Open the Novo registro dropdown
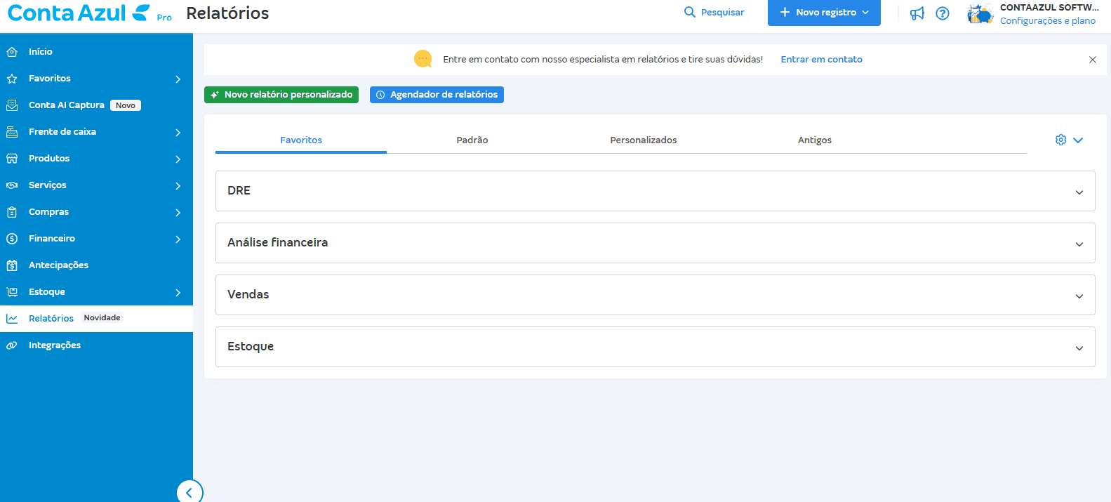The width and height of the screenshot is (1111, 502). 824,13
